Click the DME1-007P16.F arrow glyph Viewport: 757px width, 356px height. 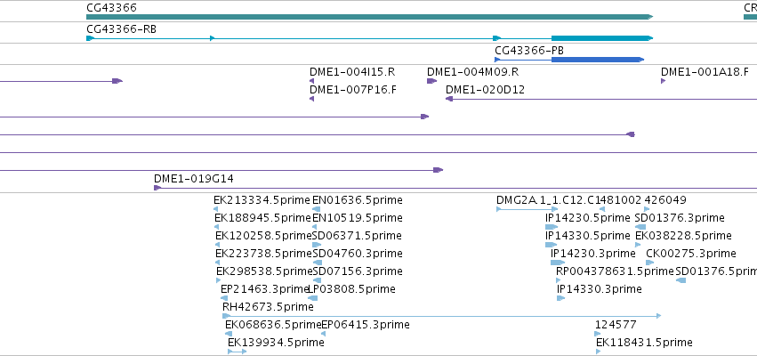[312, 99]
